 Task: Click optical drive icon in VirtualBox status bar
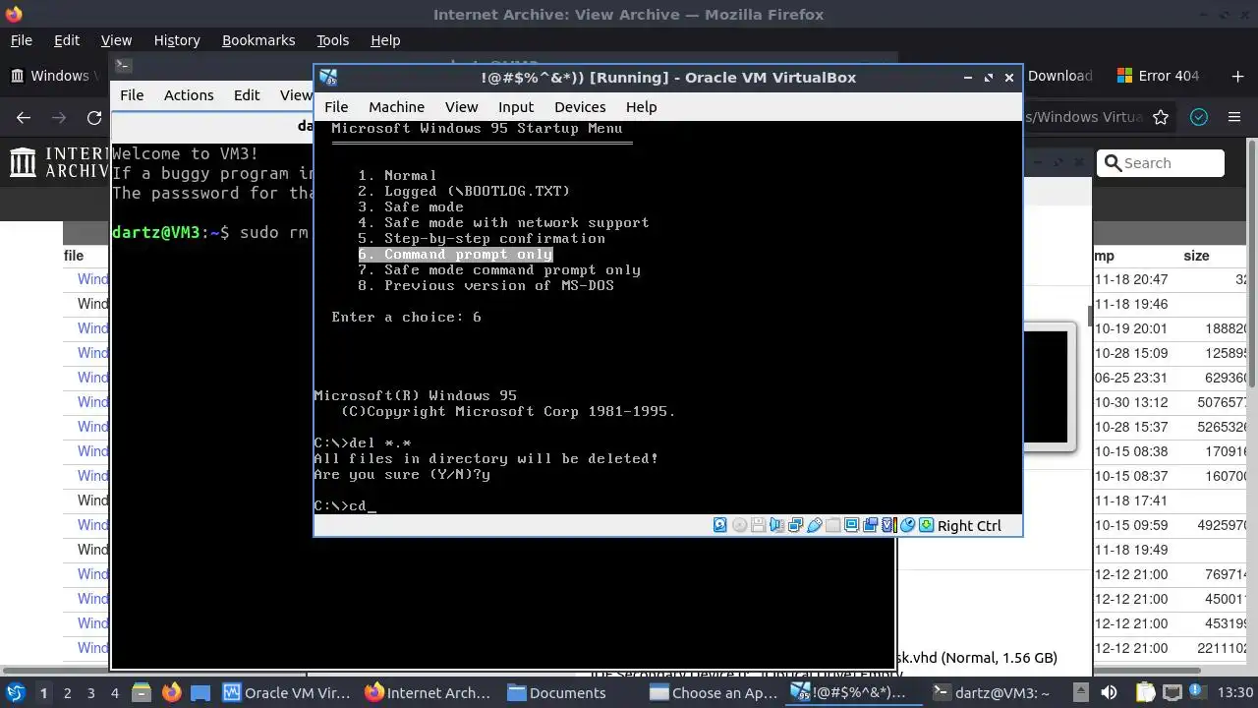(x=739, y=525)
